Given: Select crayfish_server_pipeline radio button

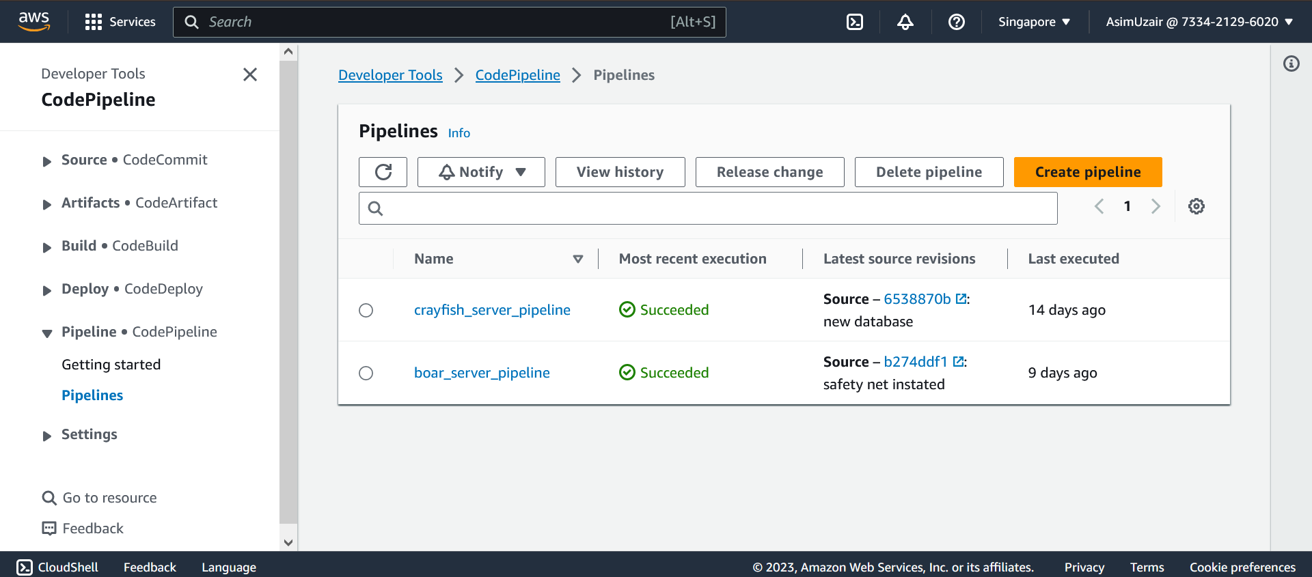Looking at the screenshot, I should tap(366, 310).
